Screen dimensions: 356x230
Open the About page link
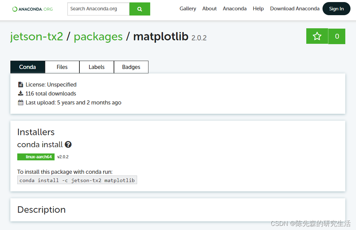209,9
